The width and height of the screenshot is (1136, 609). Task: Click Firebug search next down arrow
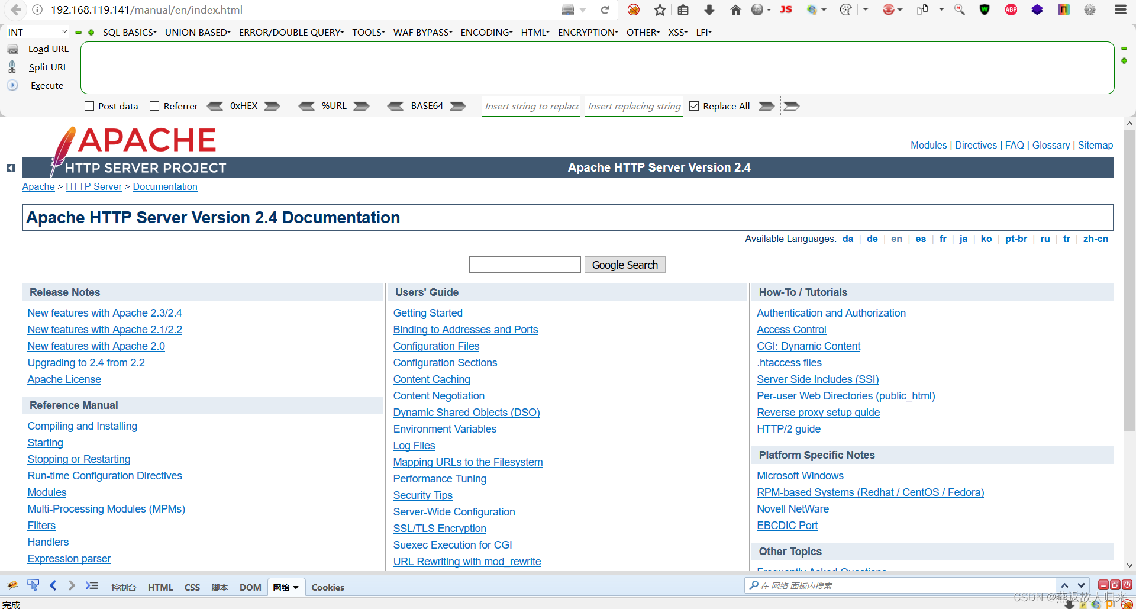tap(1081, 585)
